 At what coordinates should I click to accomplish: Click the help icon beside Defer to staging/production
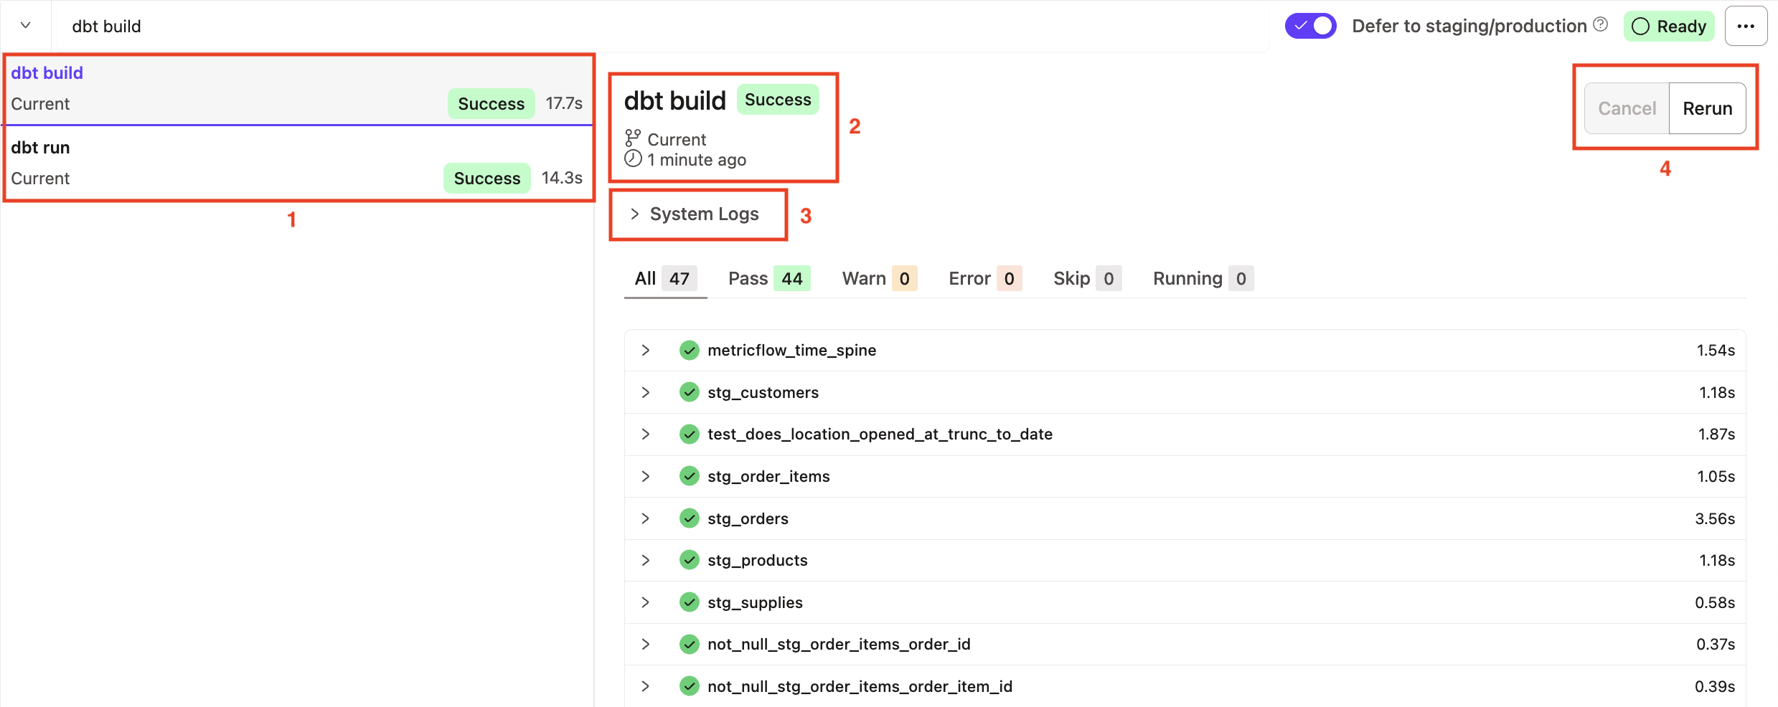point(1600,25)
